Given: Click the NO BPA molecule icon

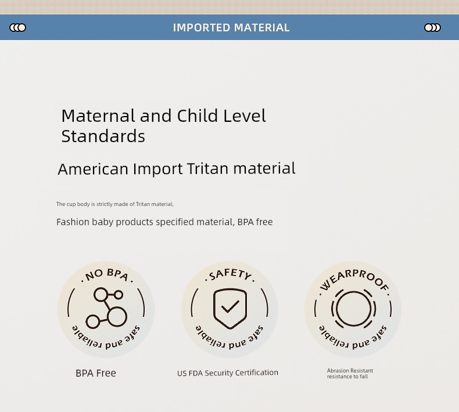Looking at the screenshot, I should coord(106,308).
